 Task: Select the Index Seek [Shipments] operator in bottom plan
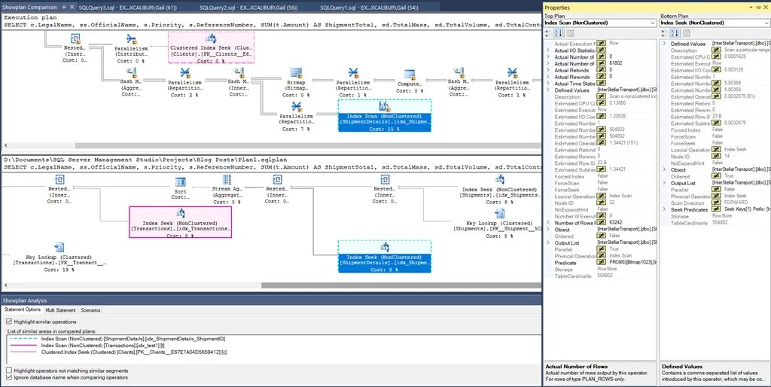[x=500, y=189]
